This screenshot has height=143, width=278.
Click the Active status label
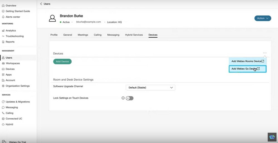[66, 22]
